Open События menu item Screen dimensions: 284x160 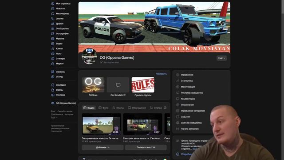185,117
